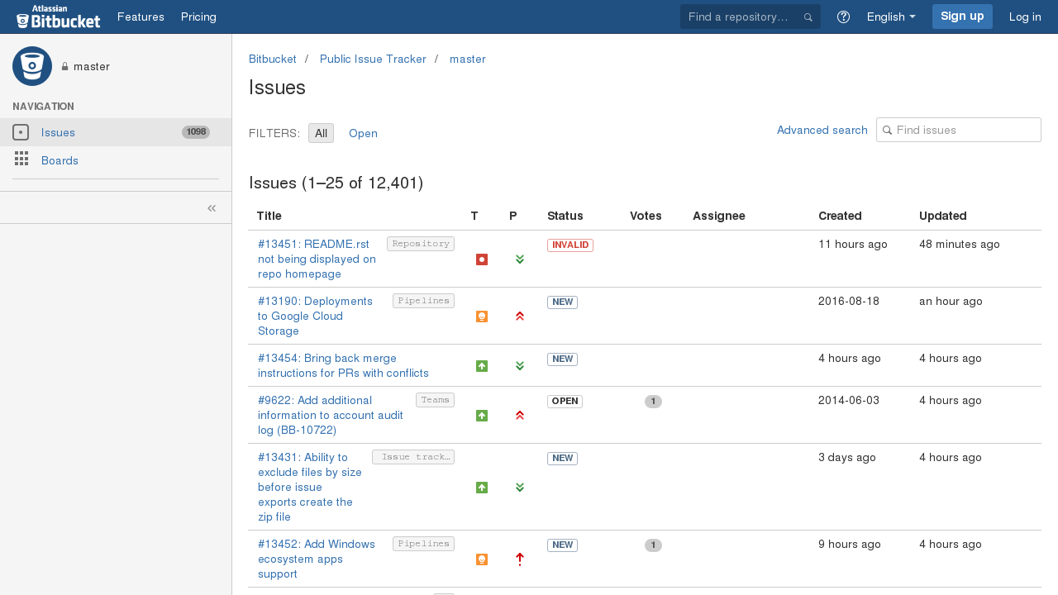The height and width of the screenshot is (595, 1058).
Task: Click the NEW status badge on #13431
Action: coord(562,459)
